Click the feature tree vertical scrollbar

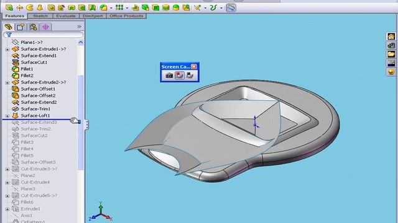(80, 123)
